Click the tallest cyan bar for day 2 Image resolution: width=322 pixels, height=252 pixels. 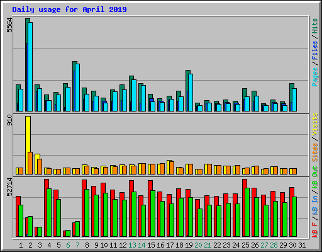[30, 67]
